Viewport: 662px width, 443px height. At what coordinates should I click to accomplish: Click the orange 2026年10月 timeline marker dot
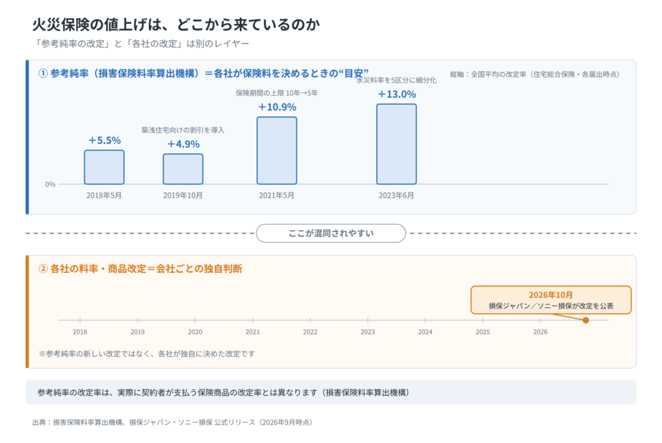pyautogui.click(x=586, y=320)
